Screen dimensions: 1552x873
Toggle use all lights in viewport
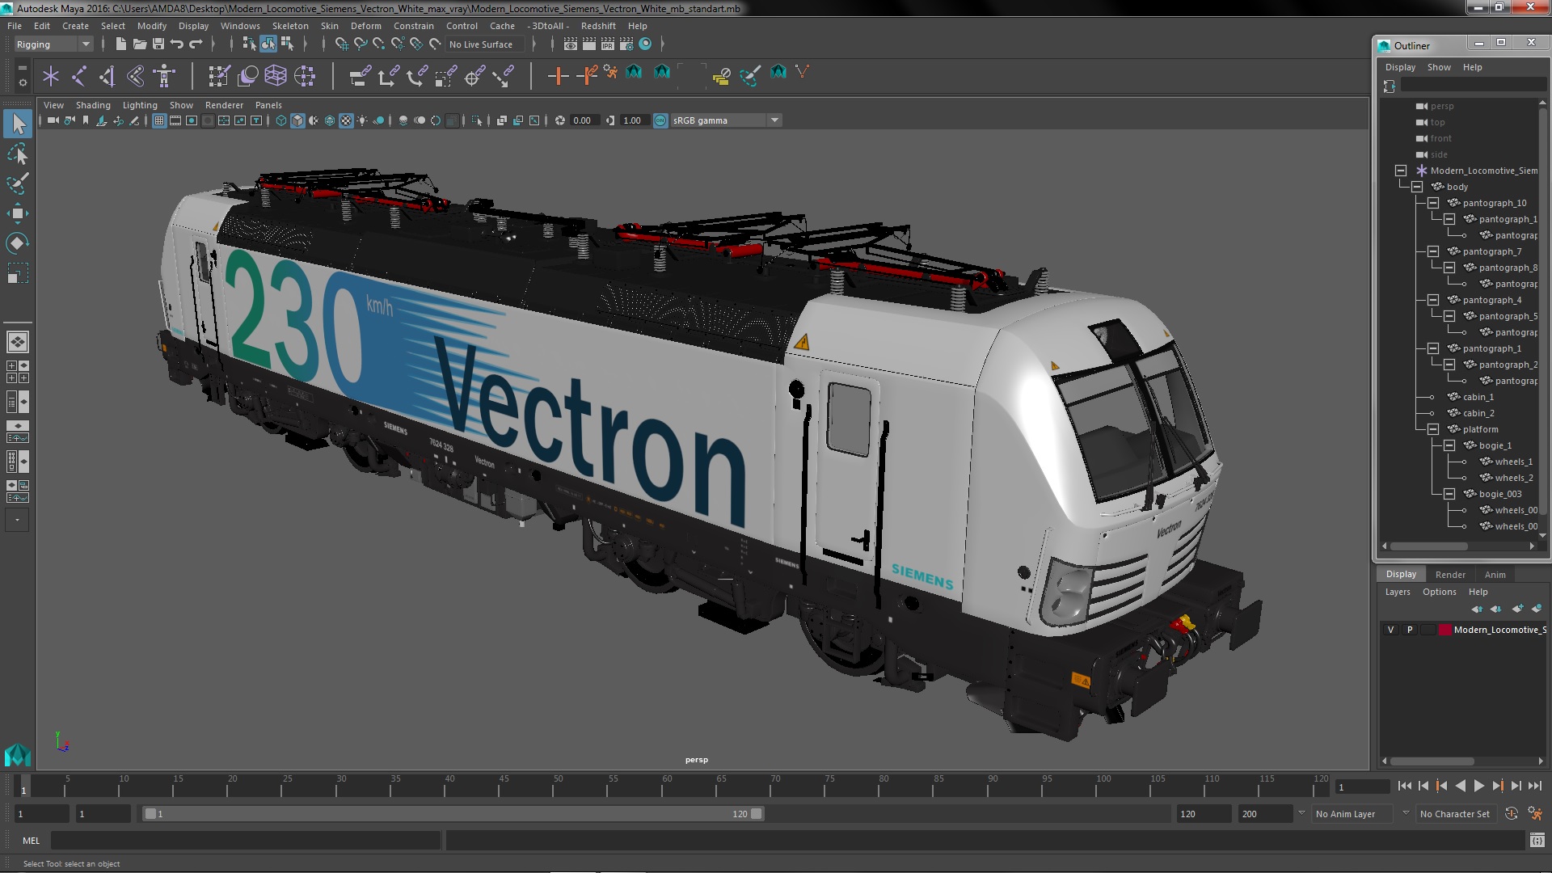pos(362,120)
